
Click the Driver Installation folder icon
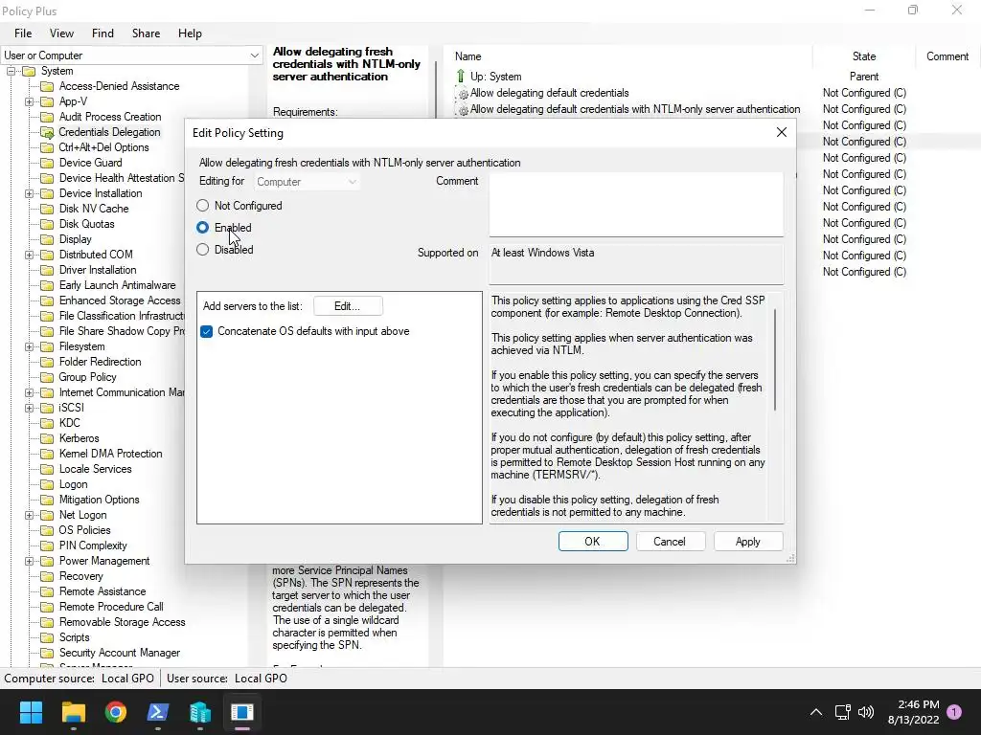point(47,270)
